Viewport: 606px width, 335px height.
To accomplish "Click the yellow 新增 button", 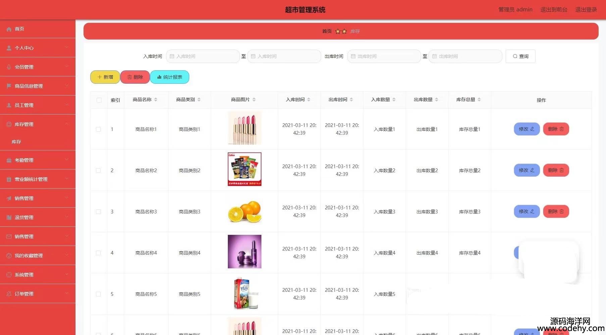I will (x=105, y=77).
